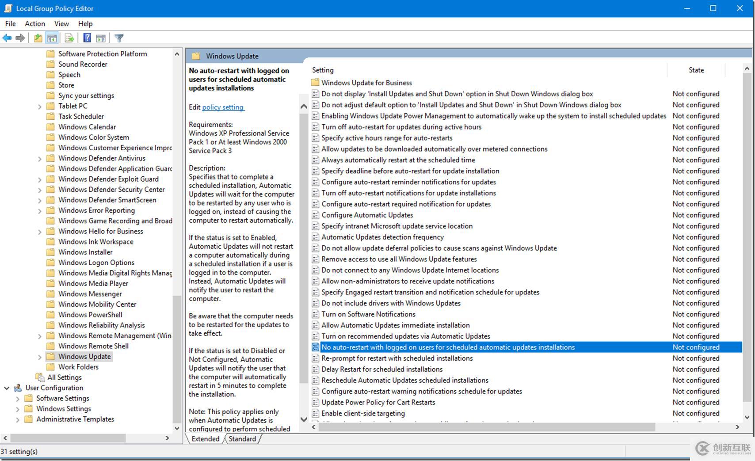This screenshot has width=755, height=461.
Task: Expand Administrative Templates under User Configuration
Action: (x=18, y=419)
